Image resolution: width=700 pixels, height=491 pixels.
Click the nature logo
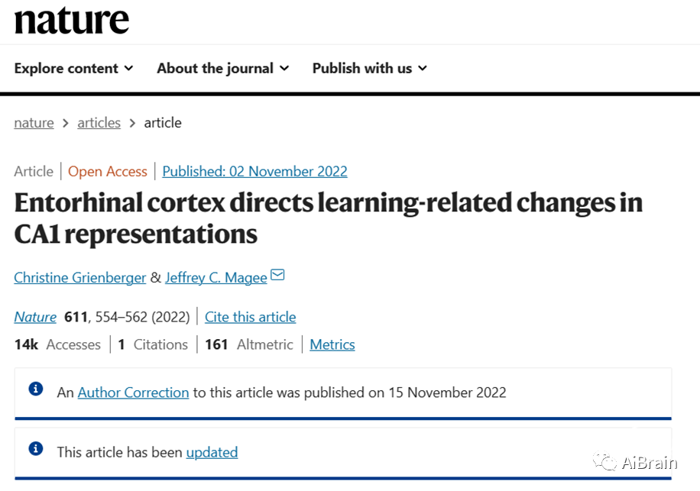pos(71,21)
